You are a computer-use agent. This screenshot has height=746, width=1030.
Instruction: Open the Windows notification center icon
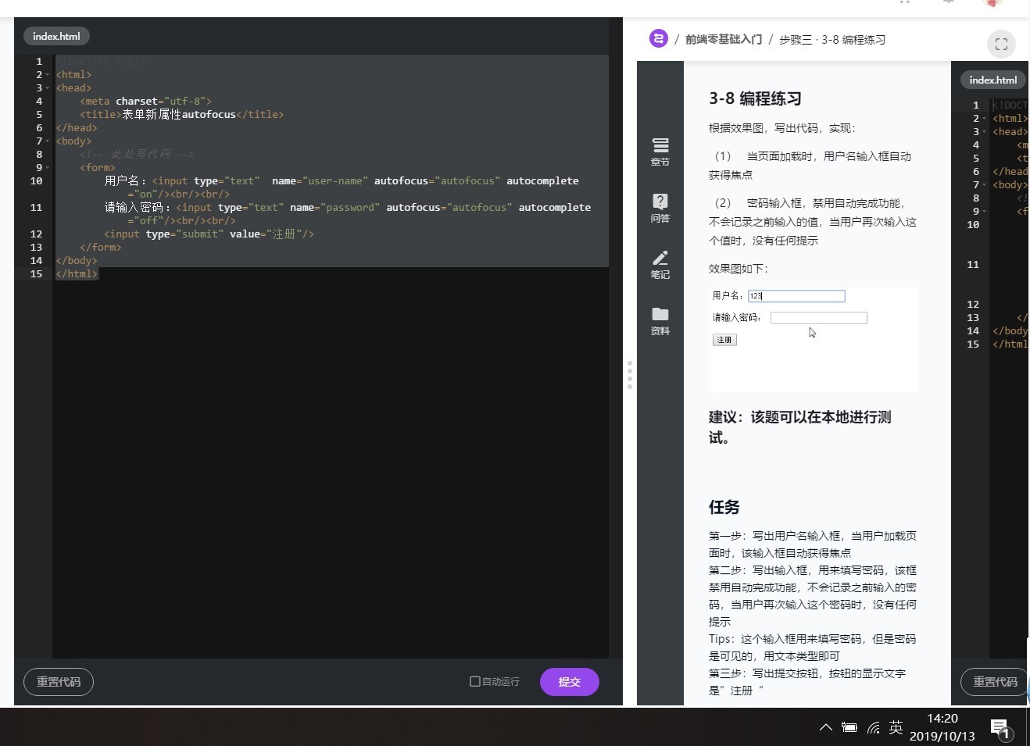(1000, 730)
